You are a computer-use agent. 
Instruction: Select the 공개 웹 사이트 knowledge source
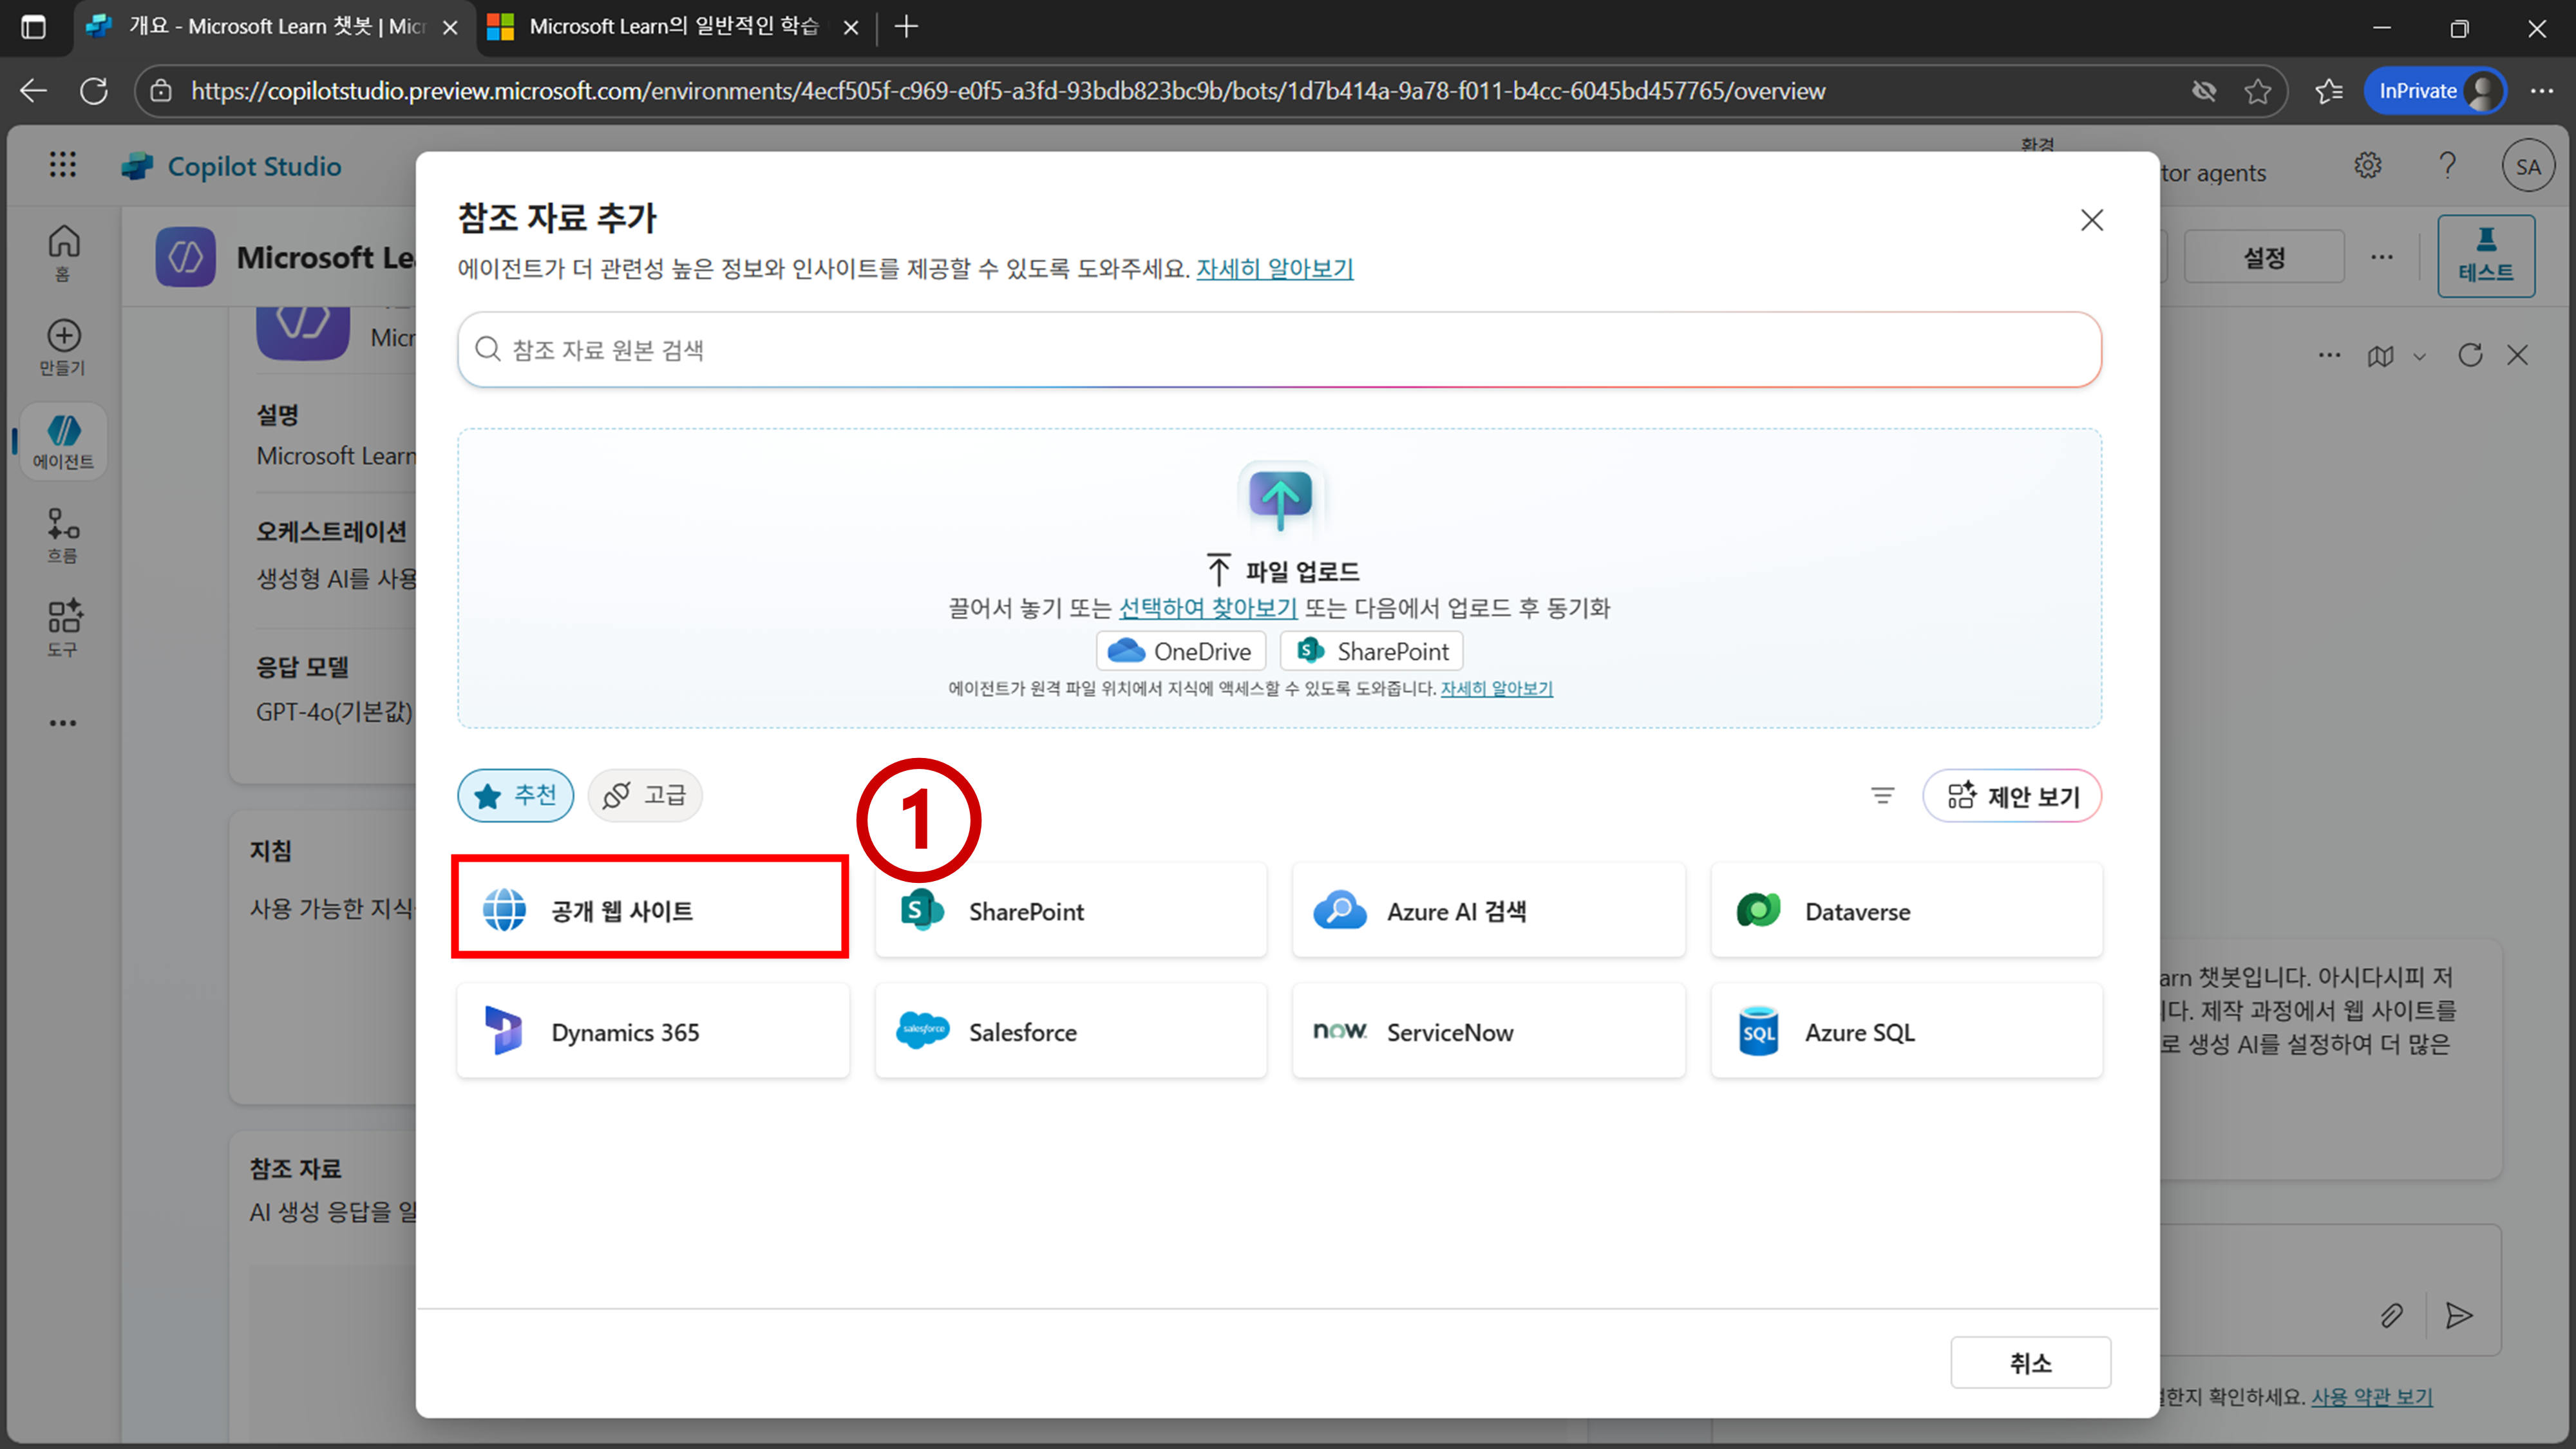[651, 910]
